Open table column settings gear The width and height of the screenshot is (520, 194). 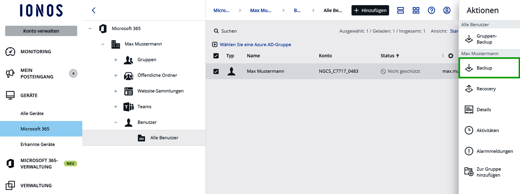451,56
